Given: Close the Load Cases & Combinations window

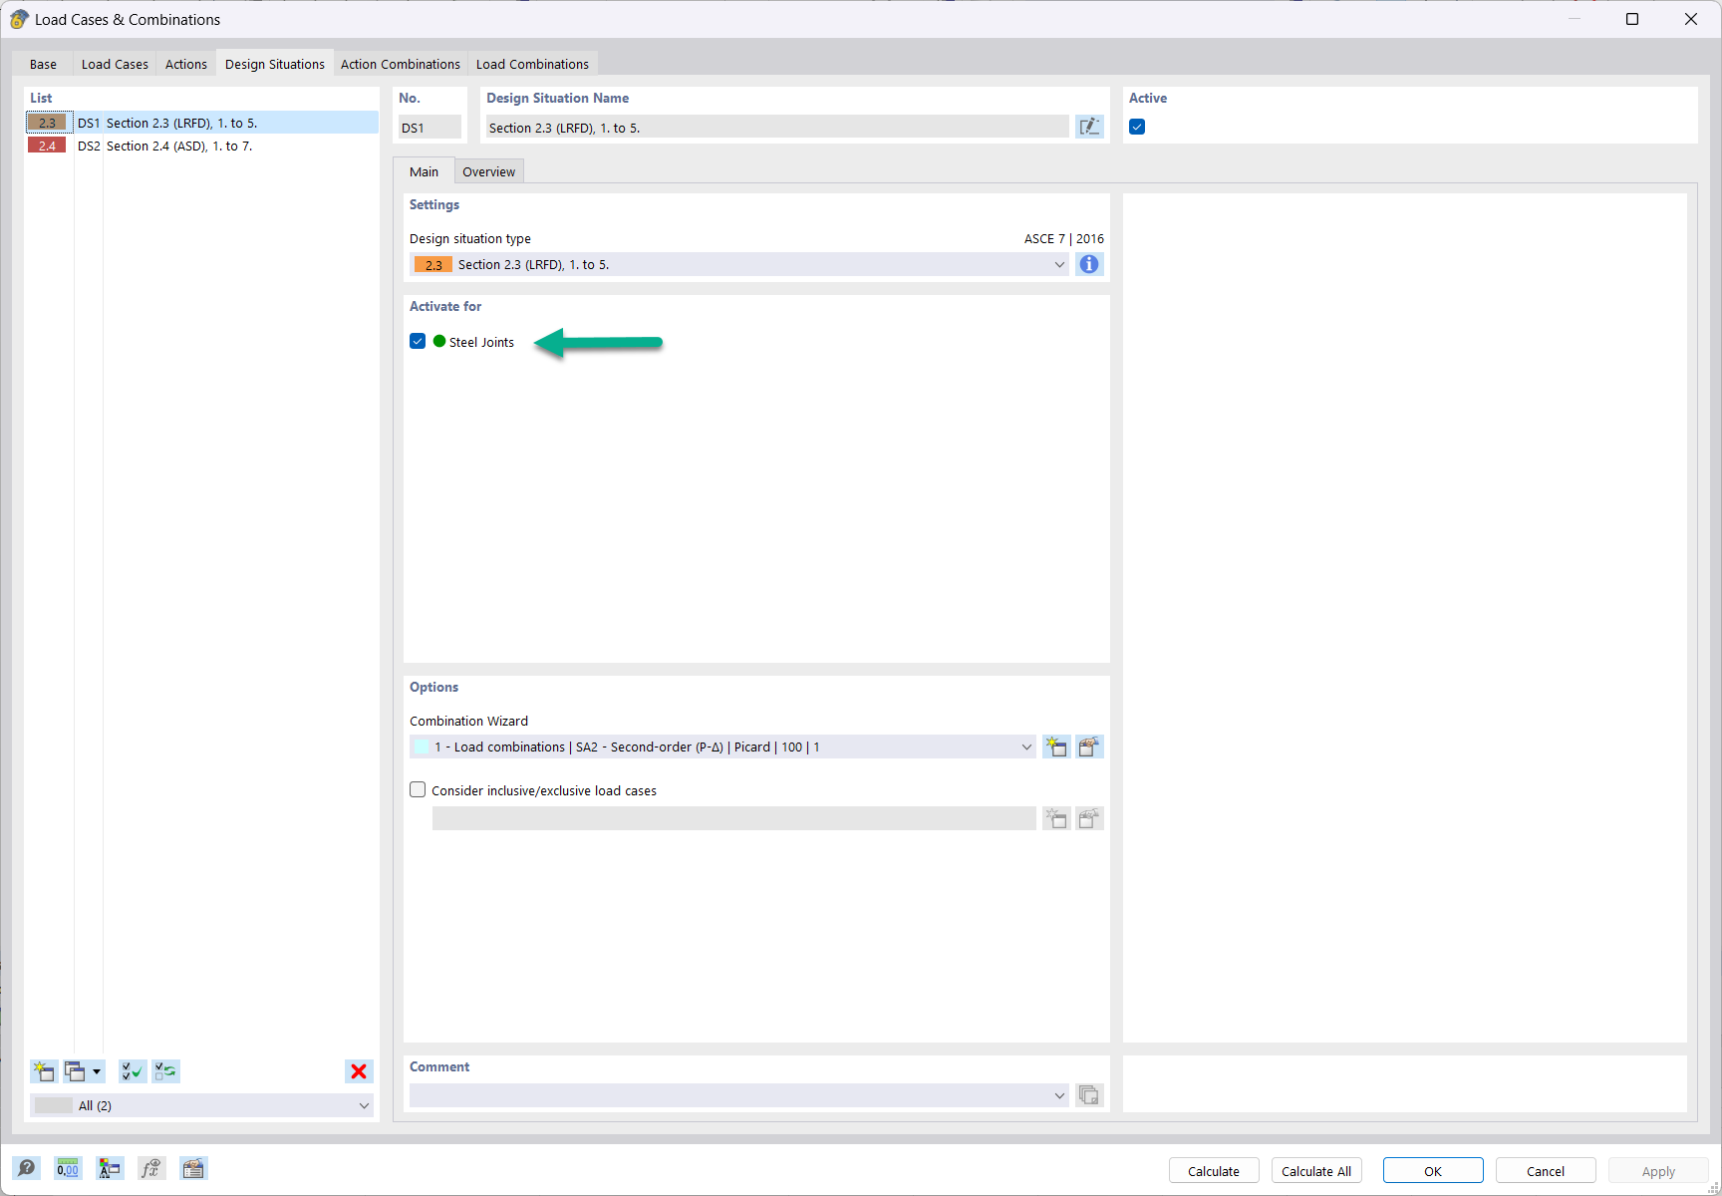Looking at the screenshot, I should (x=1691, y=19).
